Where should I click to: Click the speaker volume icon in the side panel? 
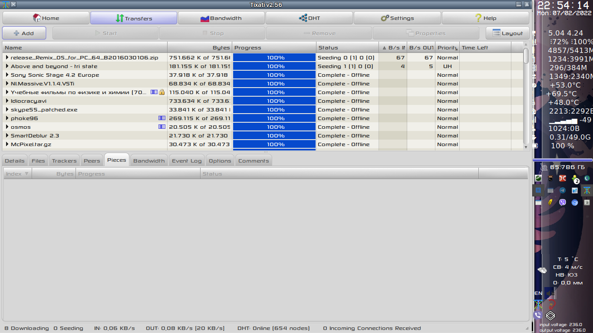(550, 293)
